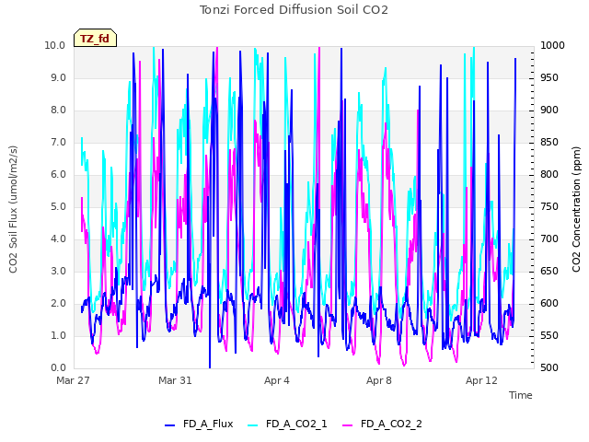Screen dimensions: 589x442
Task: Click the 4.0 left axis value
Action: tap(58, 239)
